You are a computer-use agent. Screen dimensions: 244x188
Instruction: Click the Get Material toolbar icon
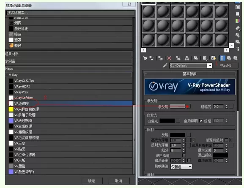pyautogui.click(x=145, y=58)
